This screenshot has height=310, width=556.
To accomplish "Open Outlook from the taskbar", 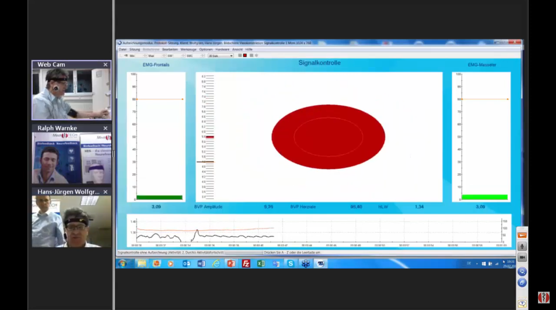I will (x=186, y=263).
